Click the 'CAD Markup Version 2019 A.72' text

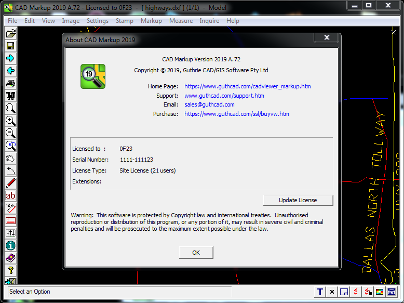pos(201,59)
